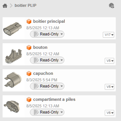Viewport: 121px width, 121px height.
Task: Click edit document icon in bouton Read-Only
Action: (36, 60)
